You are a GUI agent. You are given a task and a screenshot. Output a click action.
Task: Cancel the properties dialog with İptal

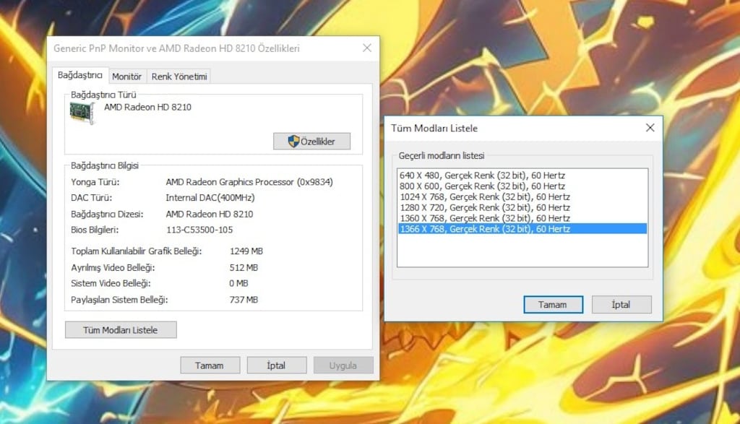click(277, 365)
